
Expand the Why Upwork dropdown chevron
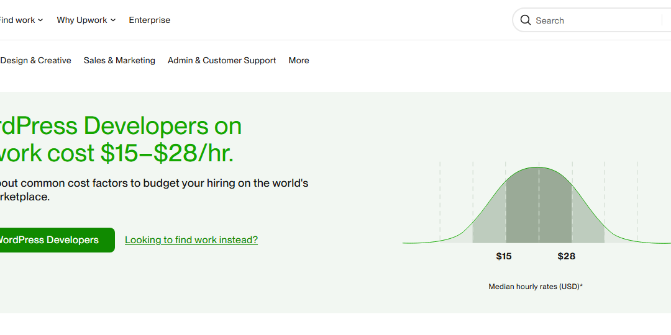click(x=113, y=20)
